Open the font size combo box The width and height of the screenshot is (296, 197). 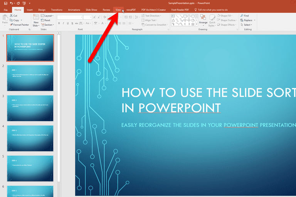click(x=87, y=17)
